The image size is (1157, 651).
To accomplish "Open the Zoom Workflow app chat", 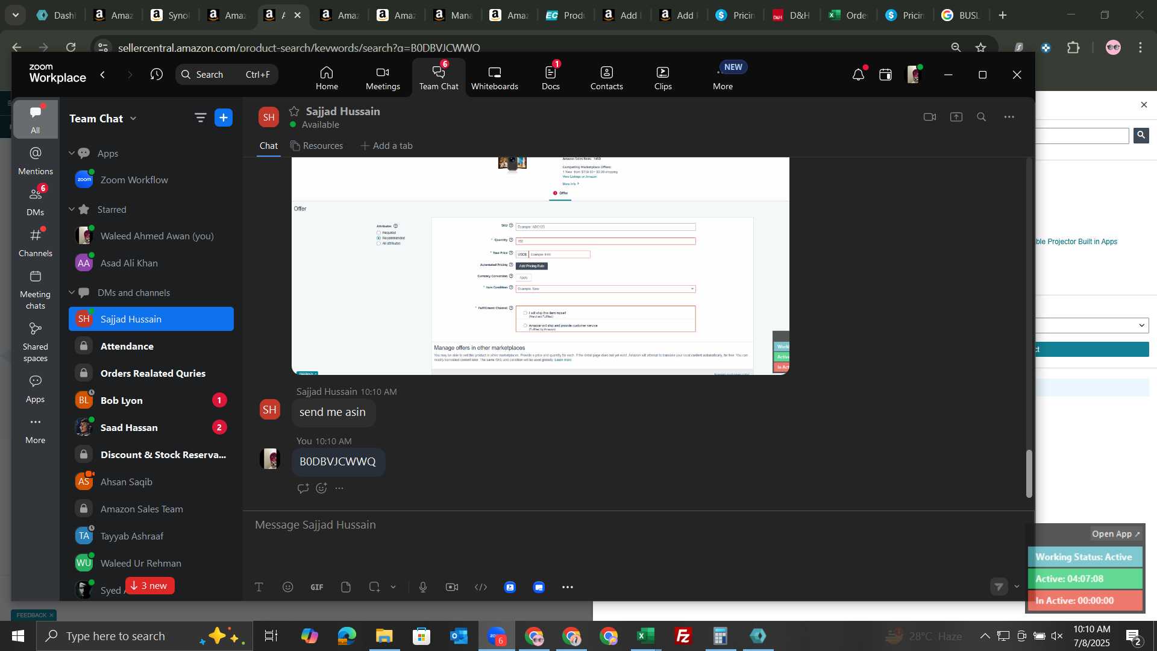I will pos(151,180).
